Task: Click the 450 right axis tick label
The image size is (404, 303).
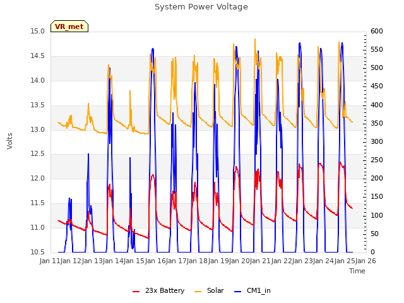Action: [377, 86]
